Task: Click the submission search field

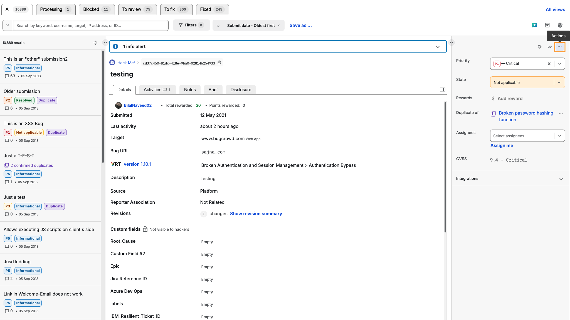Action: coord(90,25)
